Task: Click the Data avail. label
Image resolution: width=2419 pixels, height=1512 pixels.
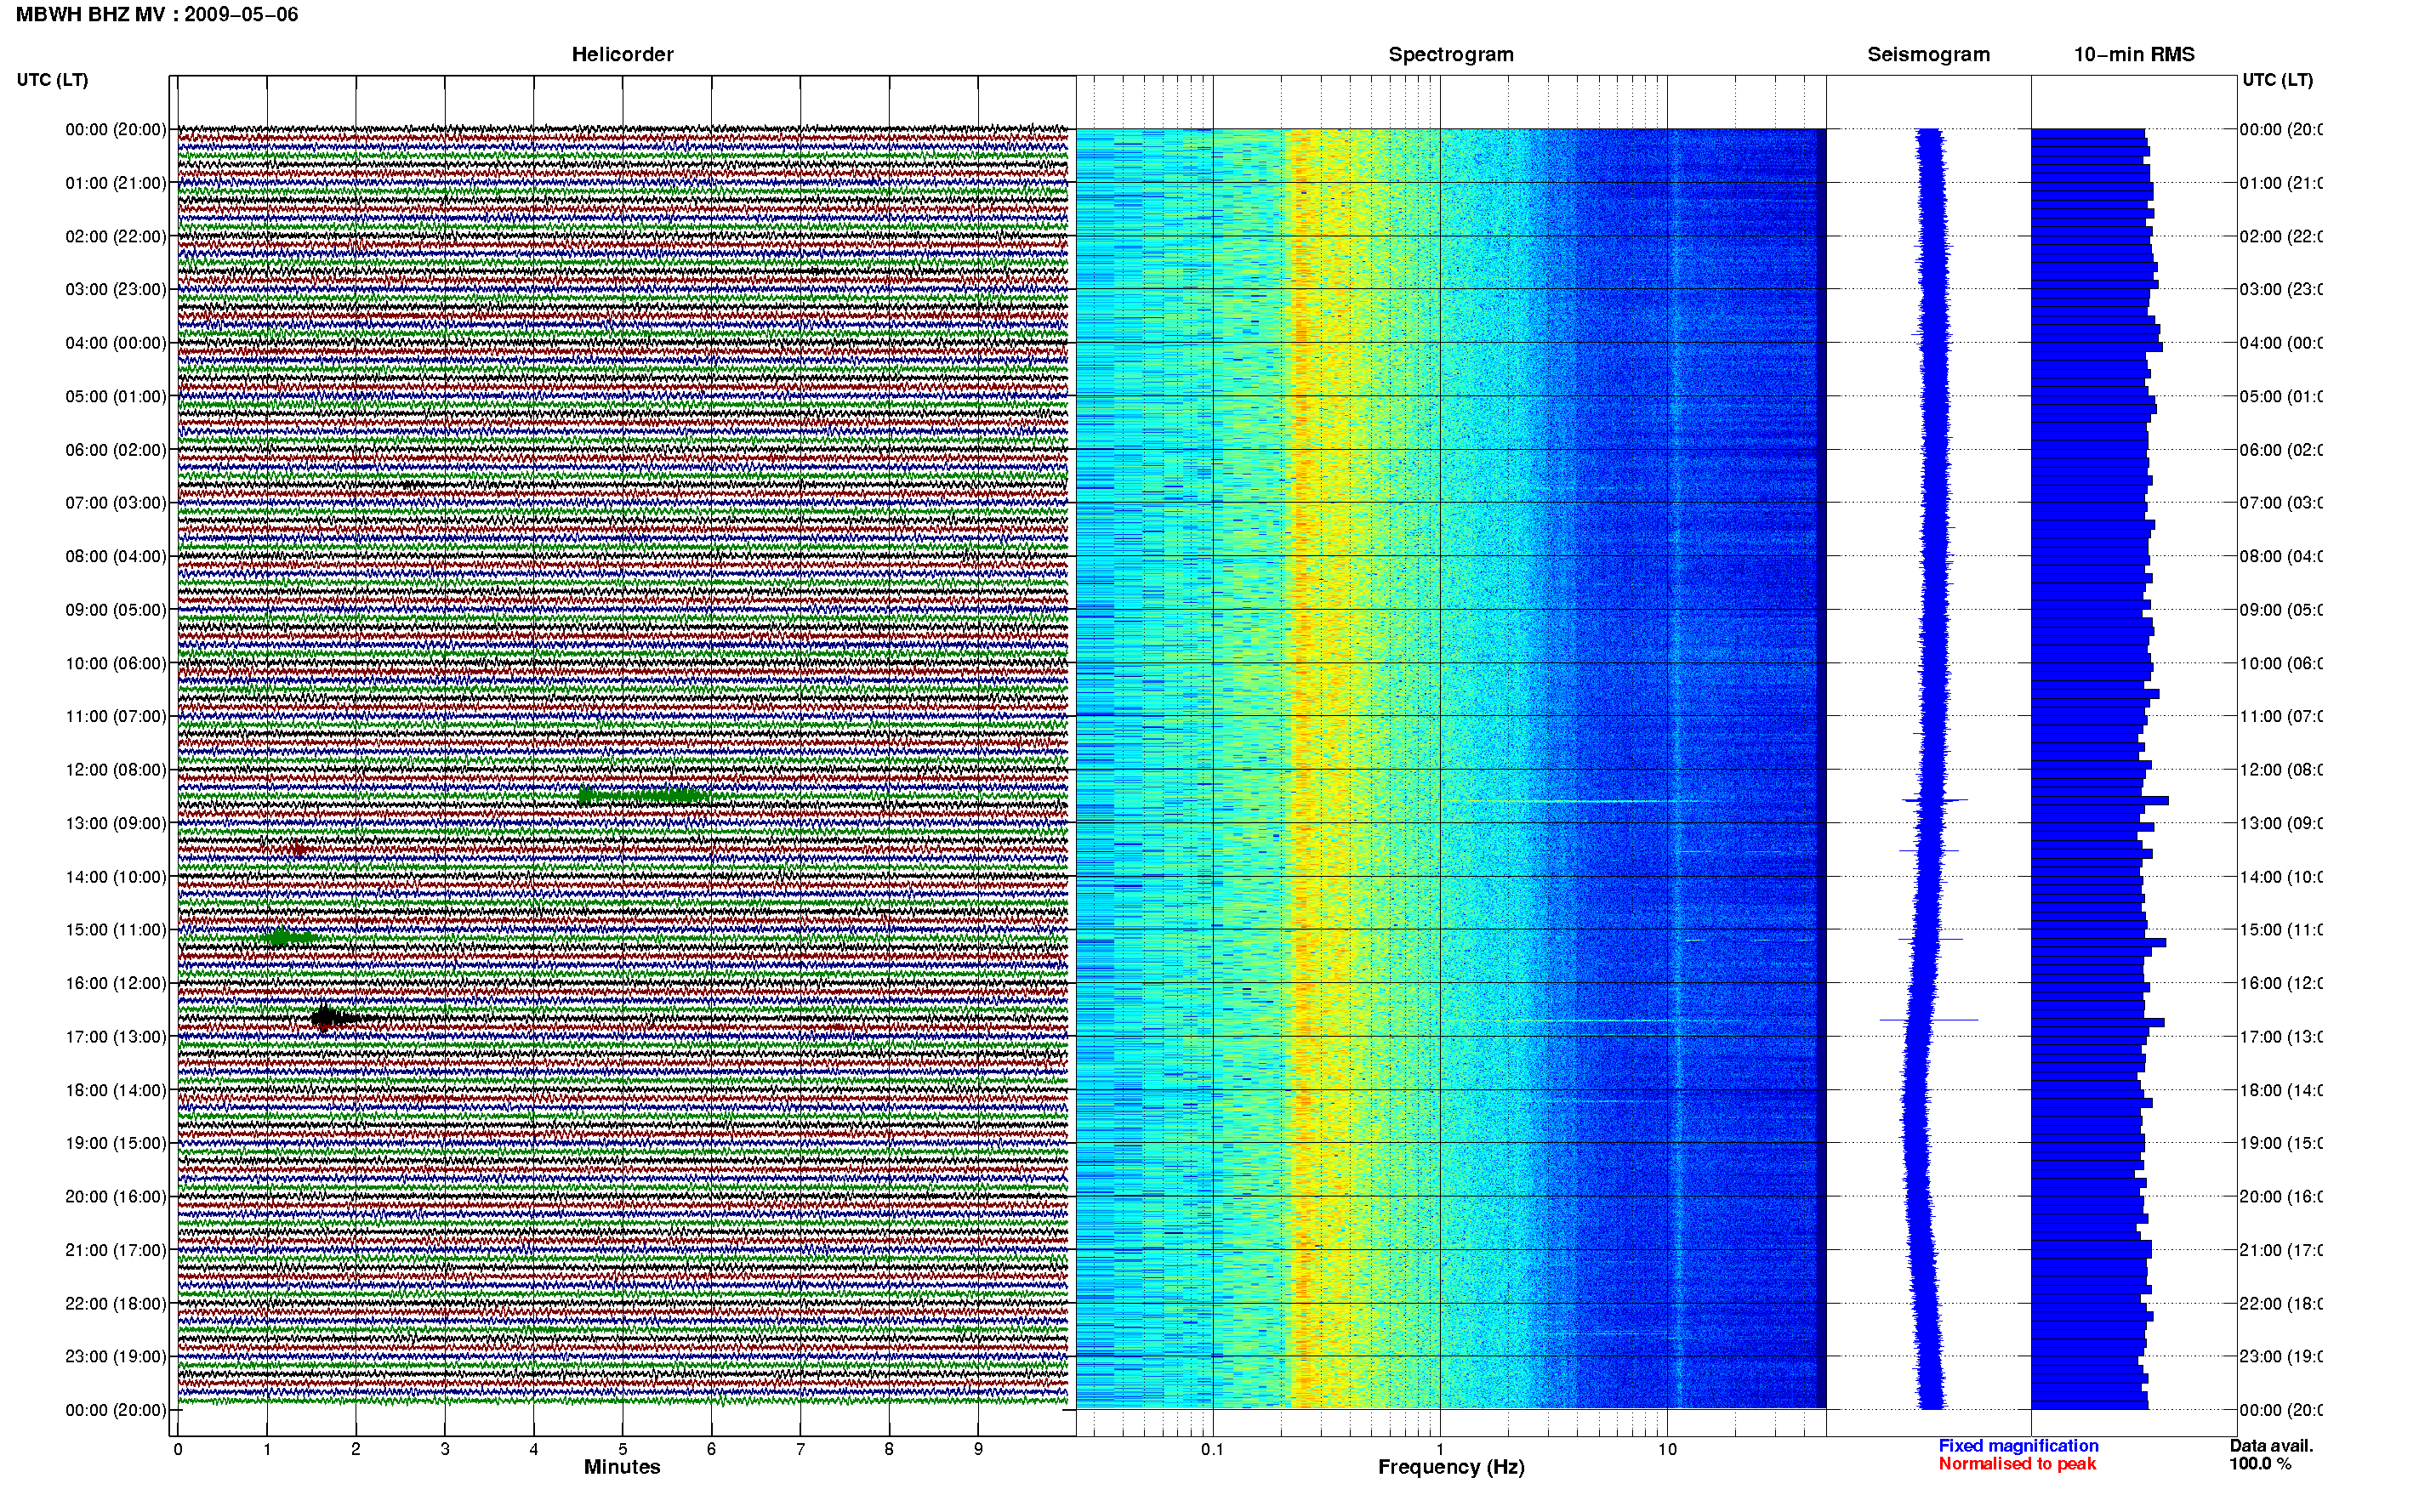Action: [2271, 1446]
